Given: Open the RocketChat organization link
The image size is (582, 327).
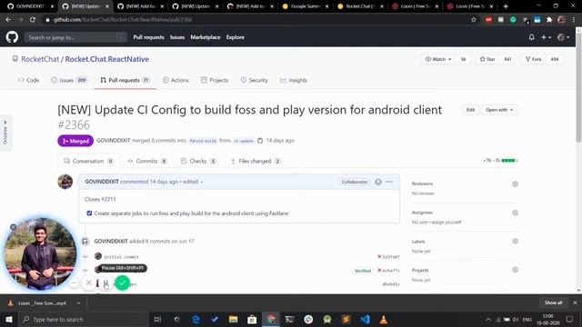Looking at the screenshot, I should (40, 59).
